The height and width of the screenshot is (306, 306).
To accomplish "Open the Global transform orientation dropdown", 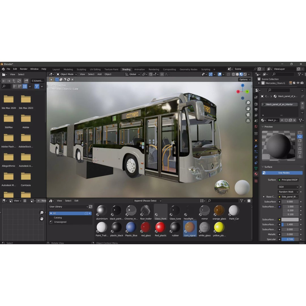I will pos(133,74).
